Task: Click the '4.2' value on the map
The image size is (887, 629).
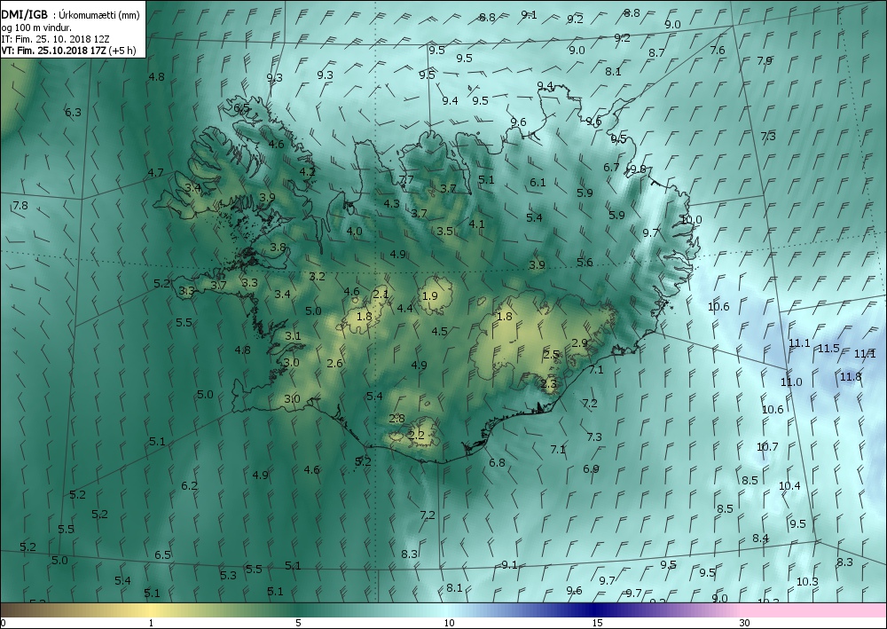Action: click(x=307, y=171)
